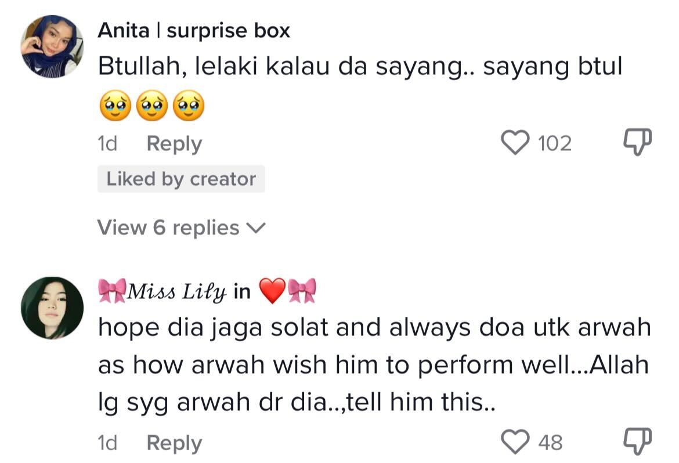
Task: Select the 'hope dia jaga solat' comment text
Action: 374,366
